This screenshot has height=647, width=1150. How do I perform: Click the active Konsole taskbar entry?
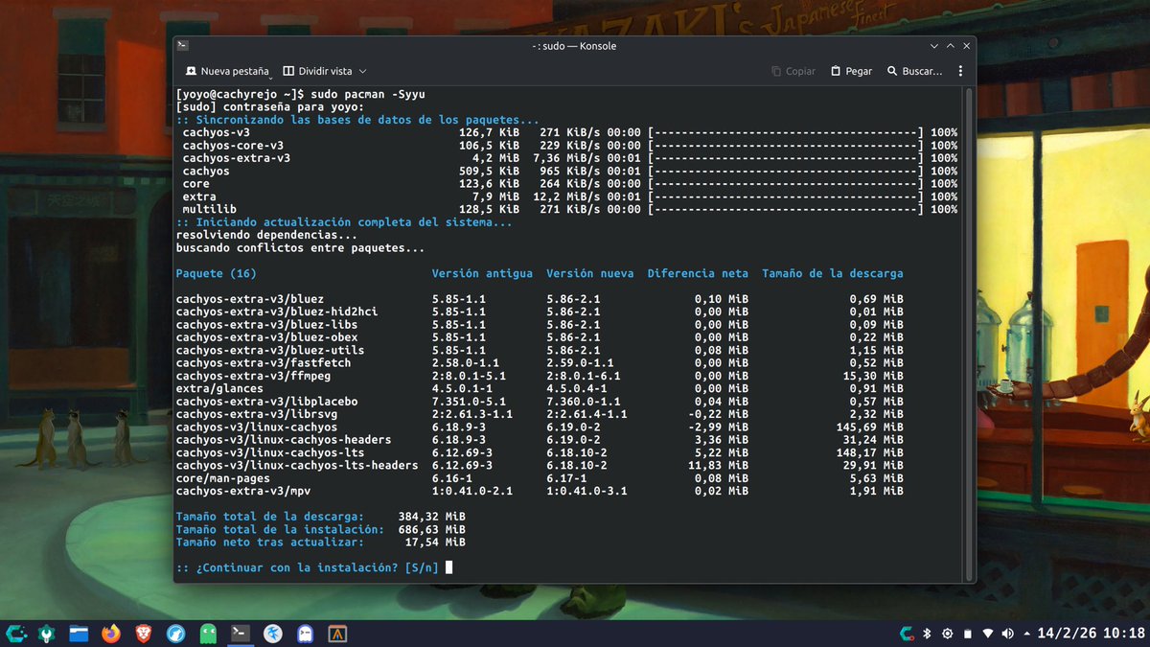pos(241,633)
